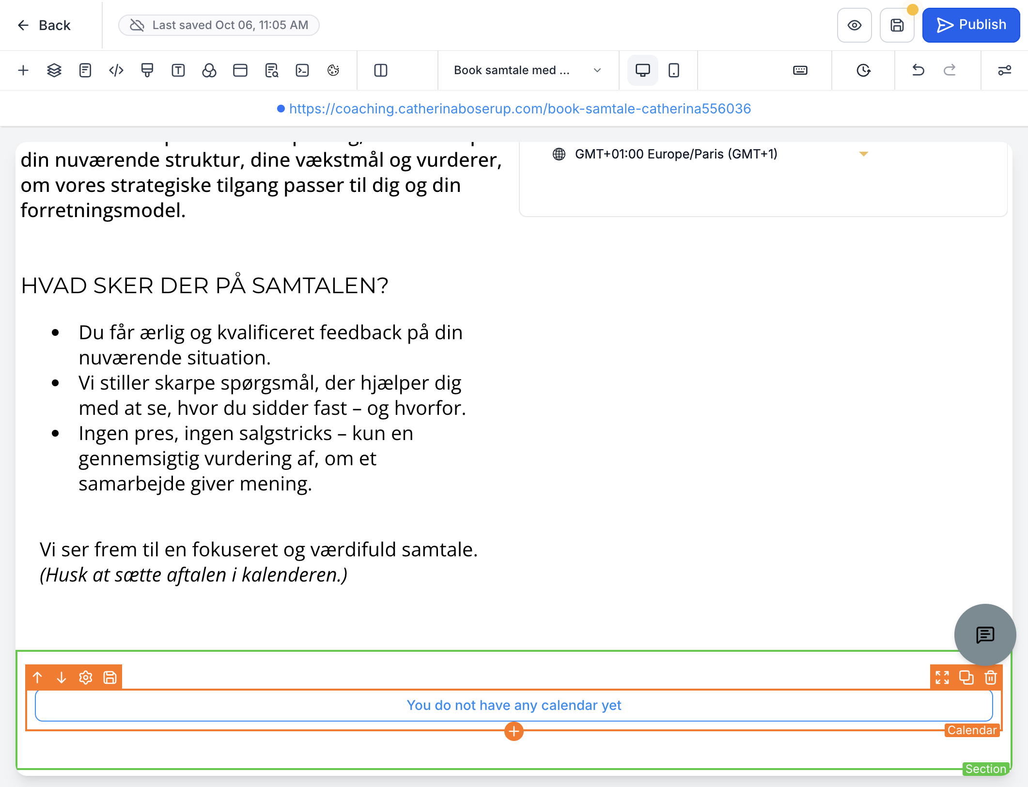Switch to desktop view

click(643, 70)
